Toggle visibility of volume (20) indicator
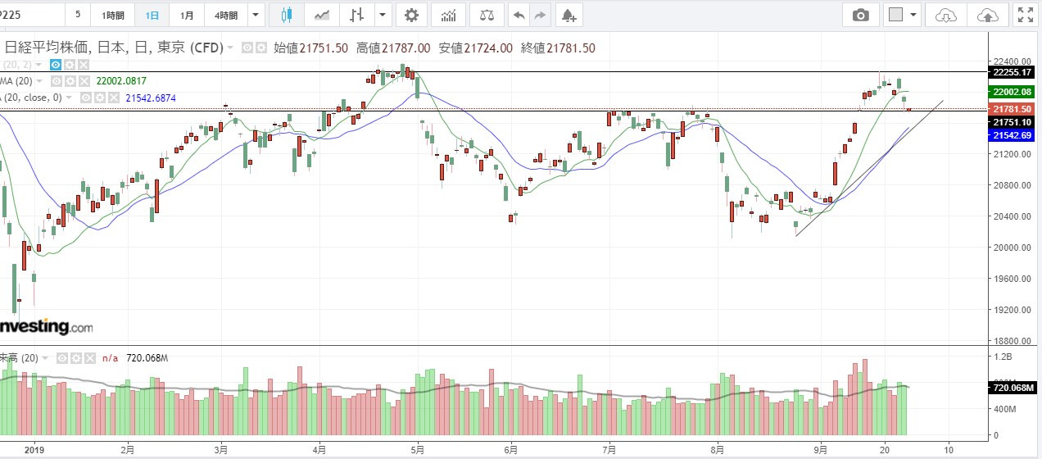The width and height of the screenshot is (1042, 459). [60, 358]
